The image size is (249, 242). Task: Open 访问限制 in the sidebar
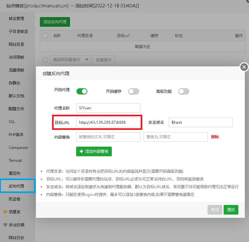coord(16,57)
